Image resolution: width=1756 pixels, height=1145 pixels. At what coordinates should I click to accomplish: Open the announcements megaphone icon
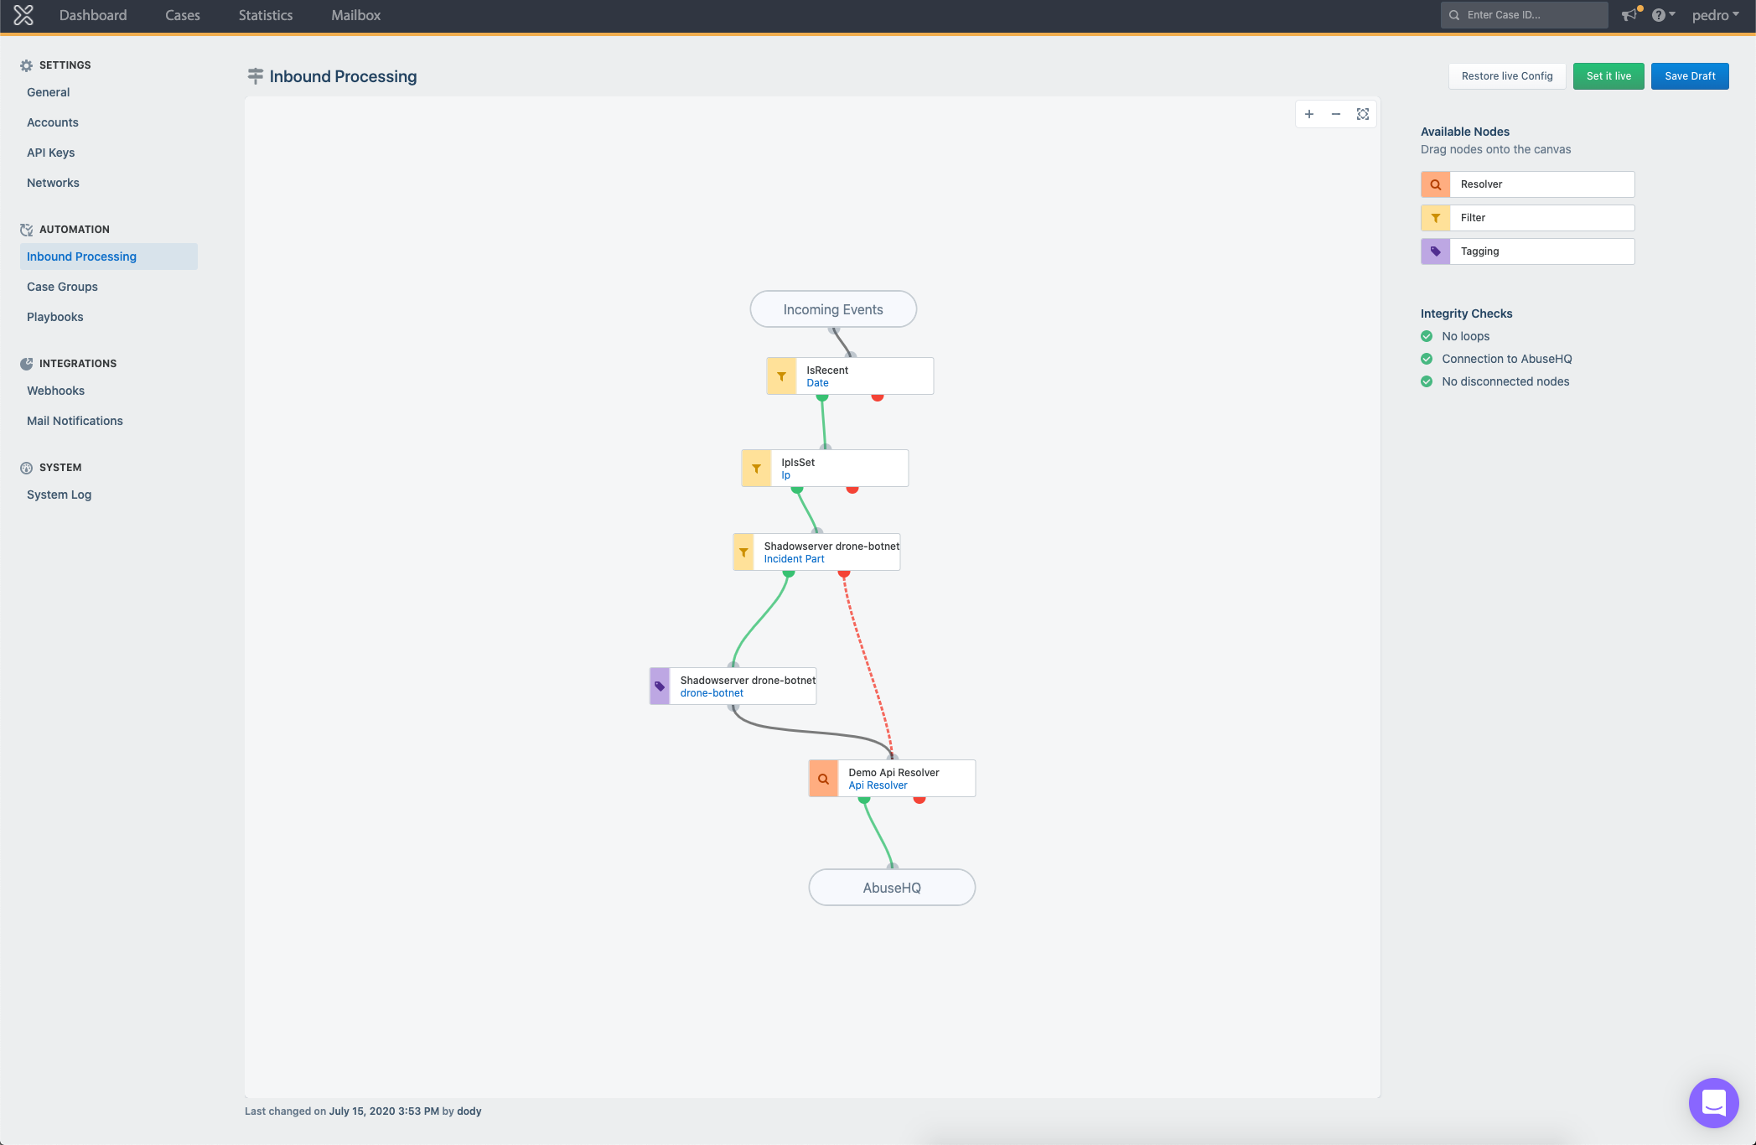pyautogui.click(x=1629, y=15)
